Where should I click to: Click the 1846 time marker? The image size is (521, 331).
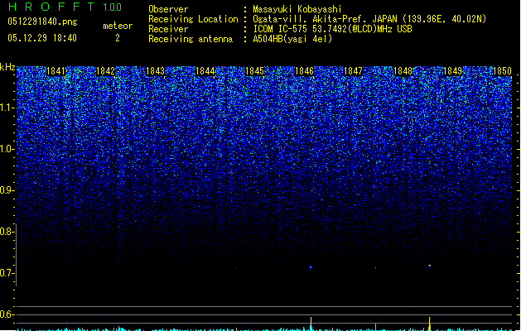coord(304,71)
